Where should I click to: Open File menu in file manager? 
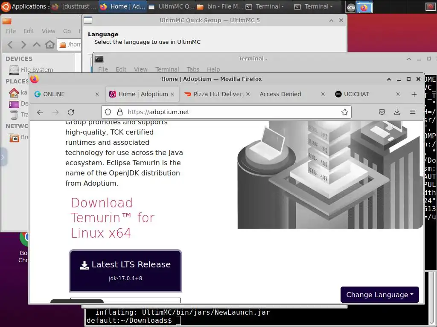click(x=11, y=31)
